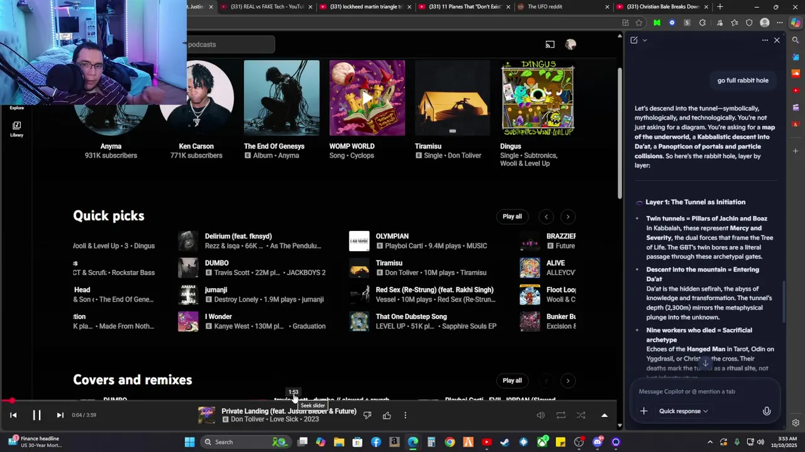Show next Quick picks with right arrow

pyautogui.click(x=568, y=217)
